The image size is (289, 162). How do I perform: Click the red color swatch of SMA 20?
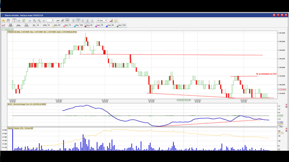tap(85, 27)
